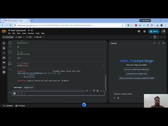Screen dimensions: 168x126
Task: Click the Colab logo
Action: tap(4, 31)
